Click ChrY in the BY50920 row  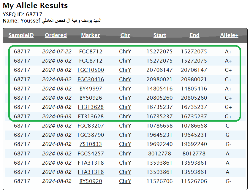(125, 181)
